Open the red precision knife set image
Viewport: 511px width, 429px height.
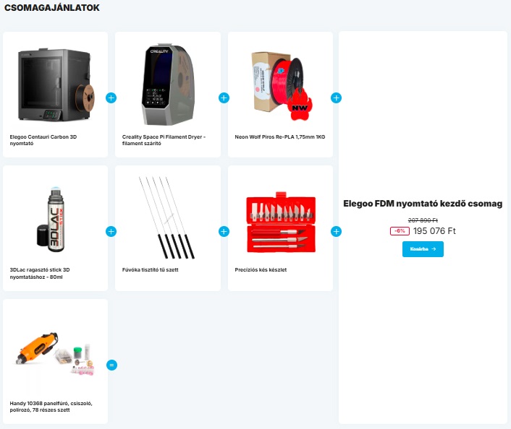coord(281,222)
